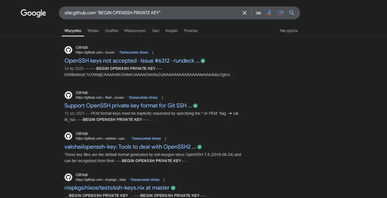This screenshot has width=387, height=198.
Task: Open three-dot menu for valohai result
Action: (166, 139)
